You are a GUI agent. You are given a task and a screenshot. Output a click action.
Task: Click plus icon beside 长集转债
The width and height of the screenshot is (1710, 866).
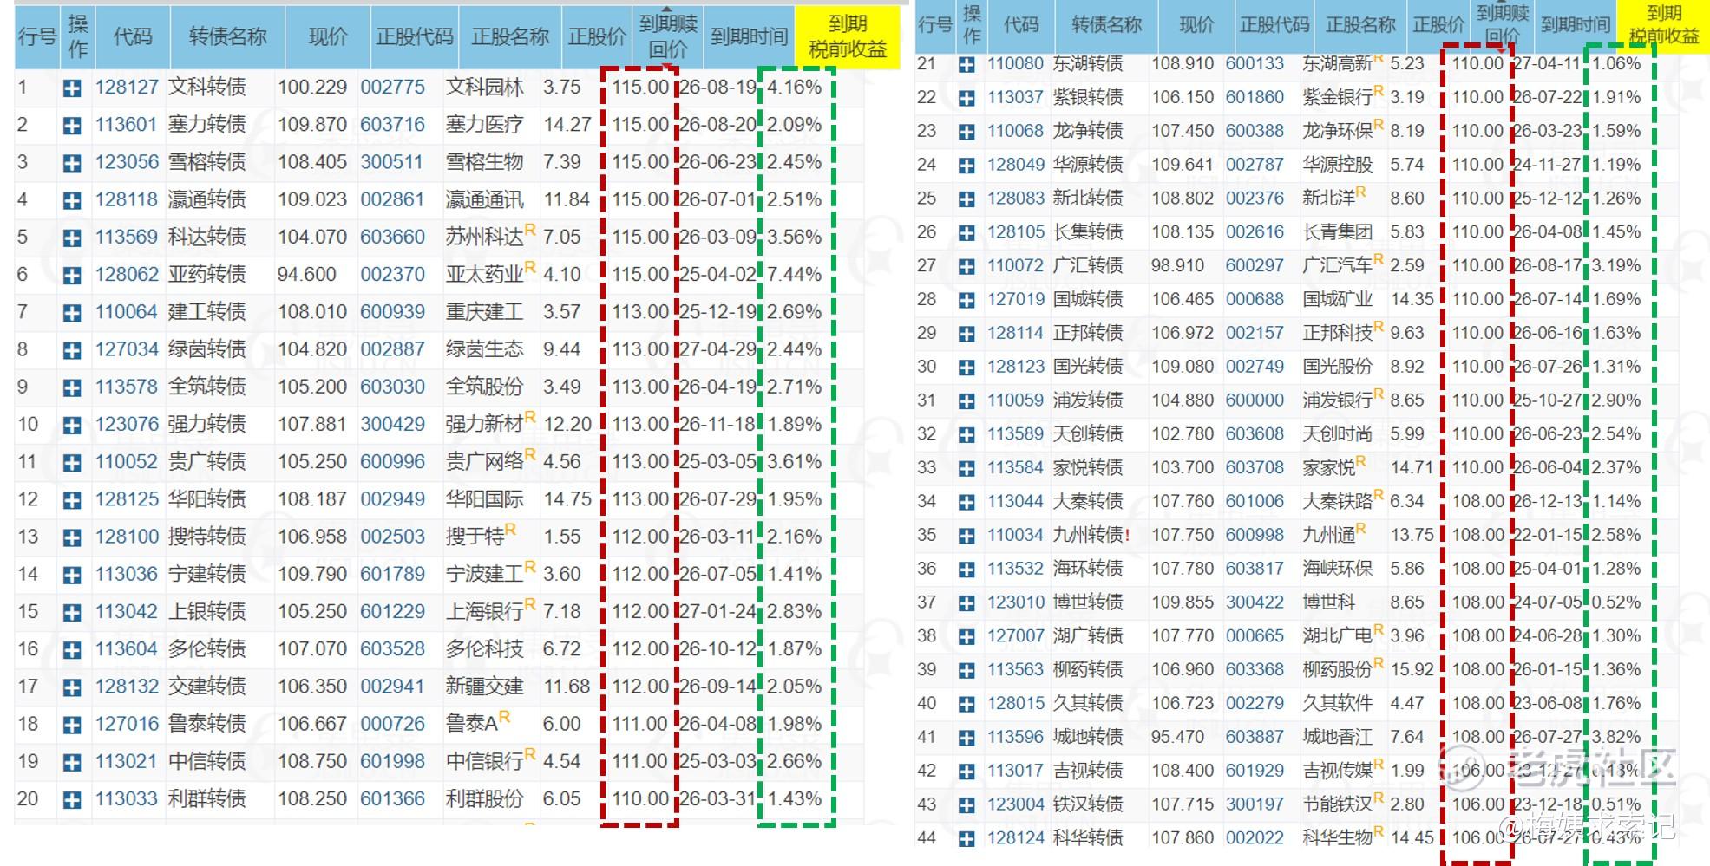point(966,233)
